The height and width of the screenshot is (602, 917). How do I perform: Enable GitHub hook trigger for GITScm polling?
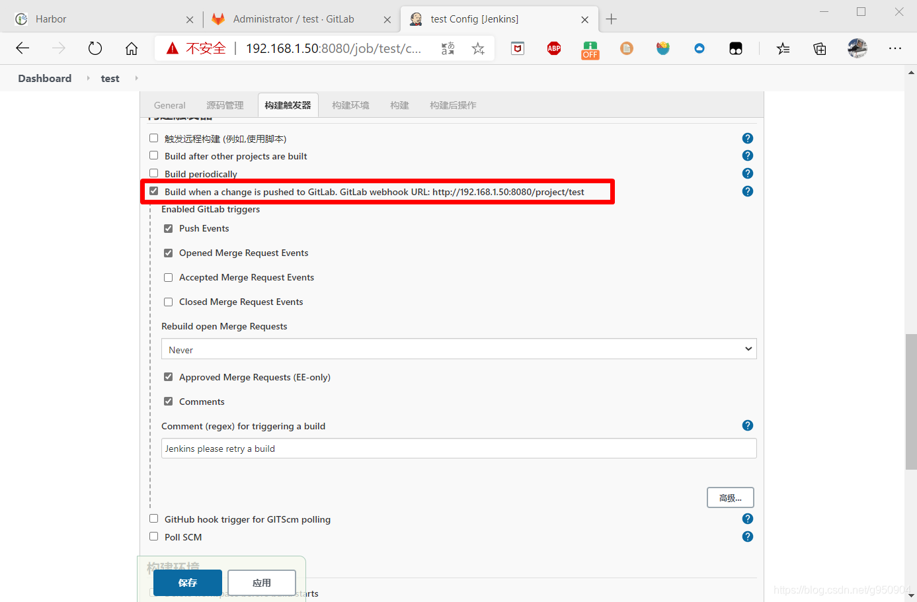pyautogui.click(x=154, y=519)
